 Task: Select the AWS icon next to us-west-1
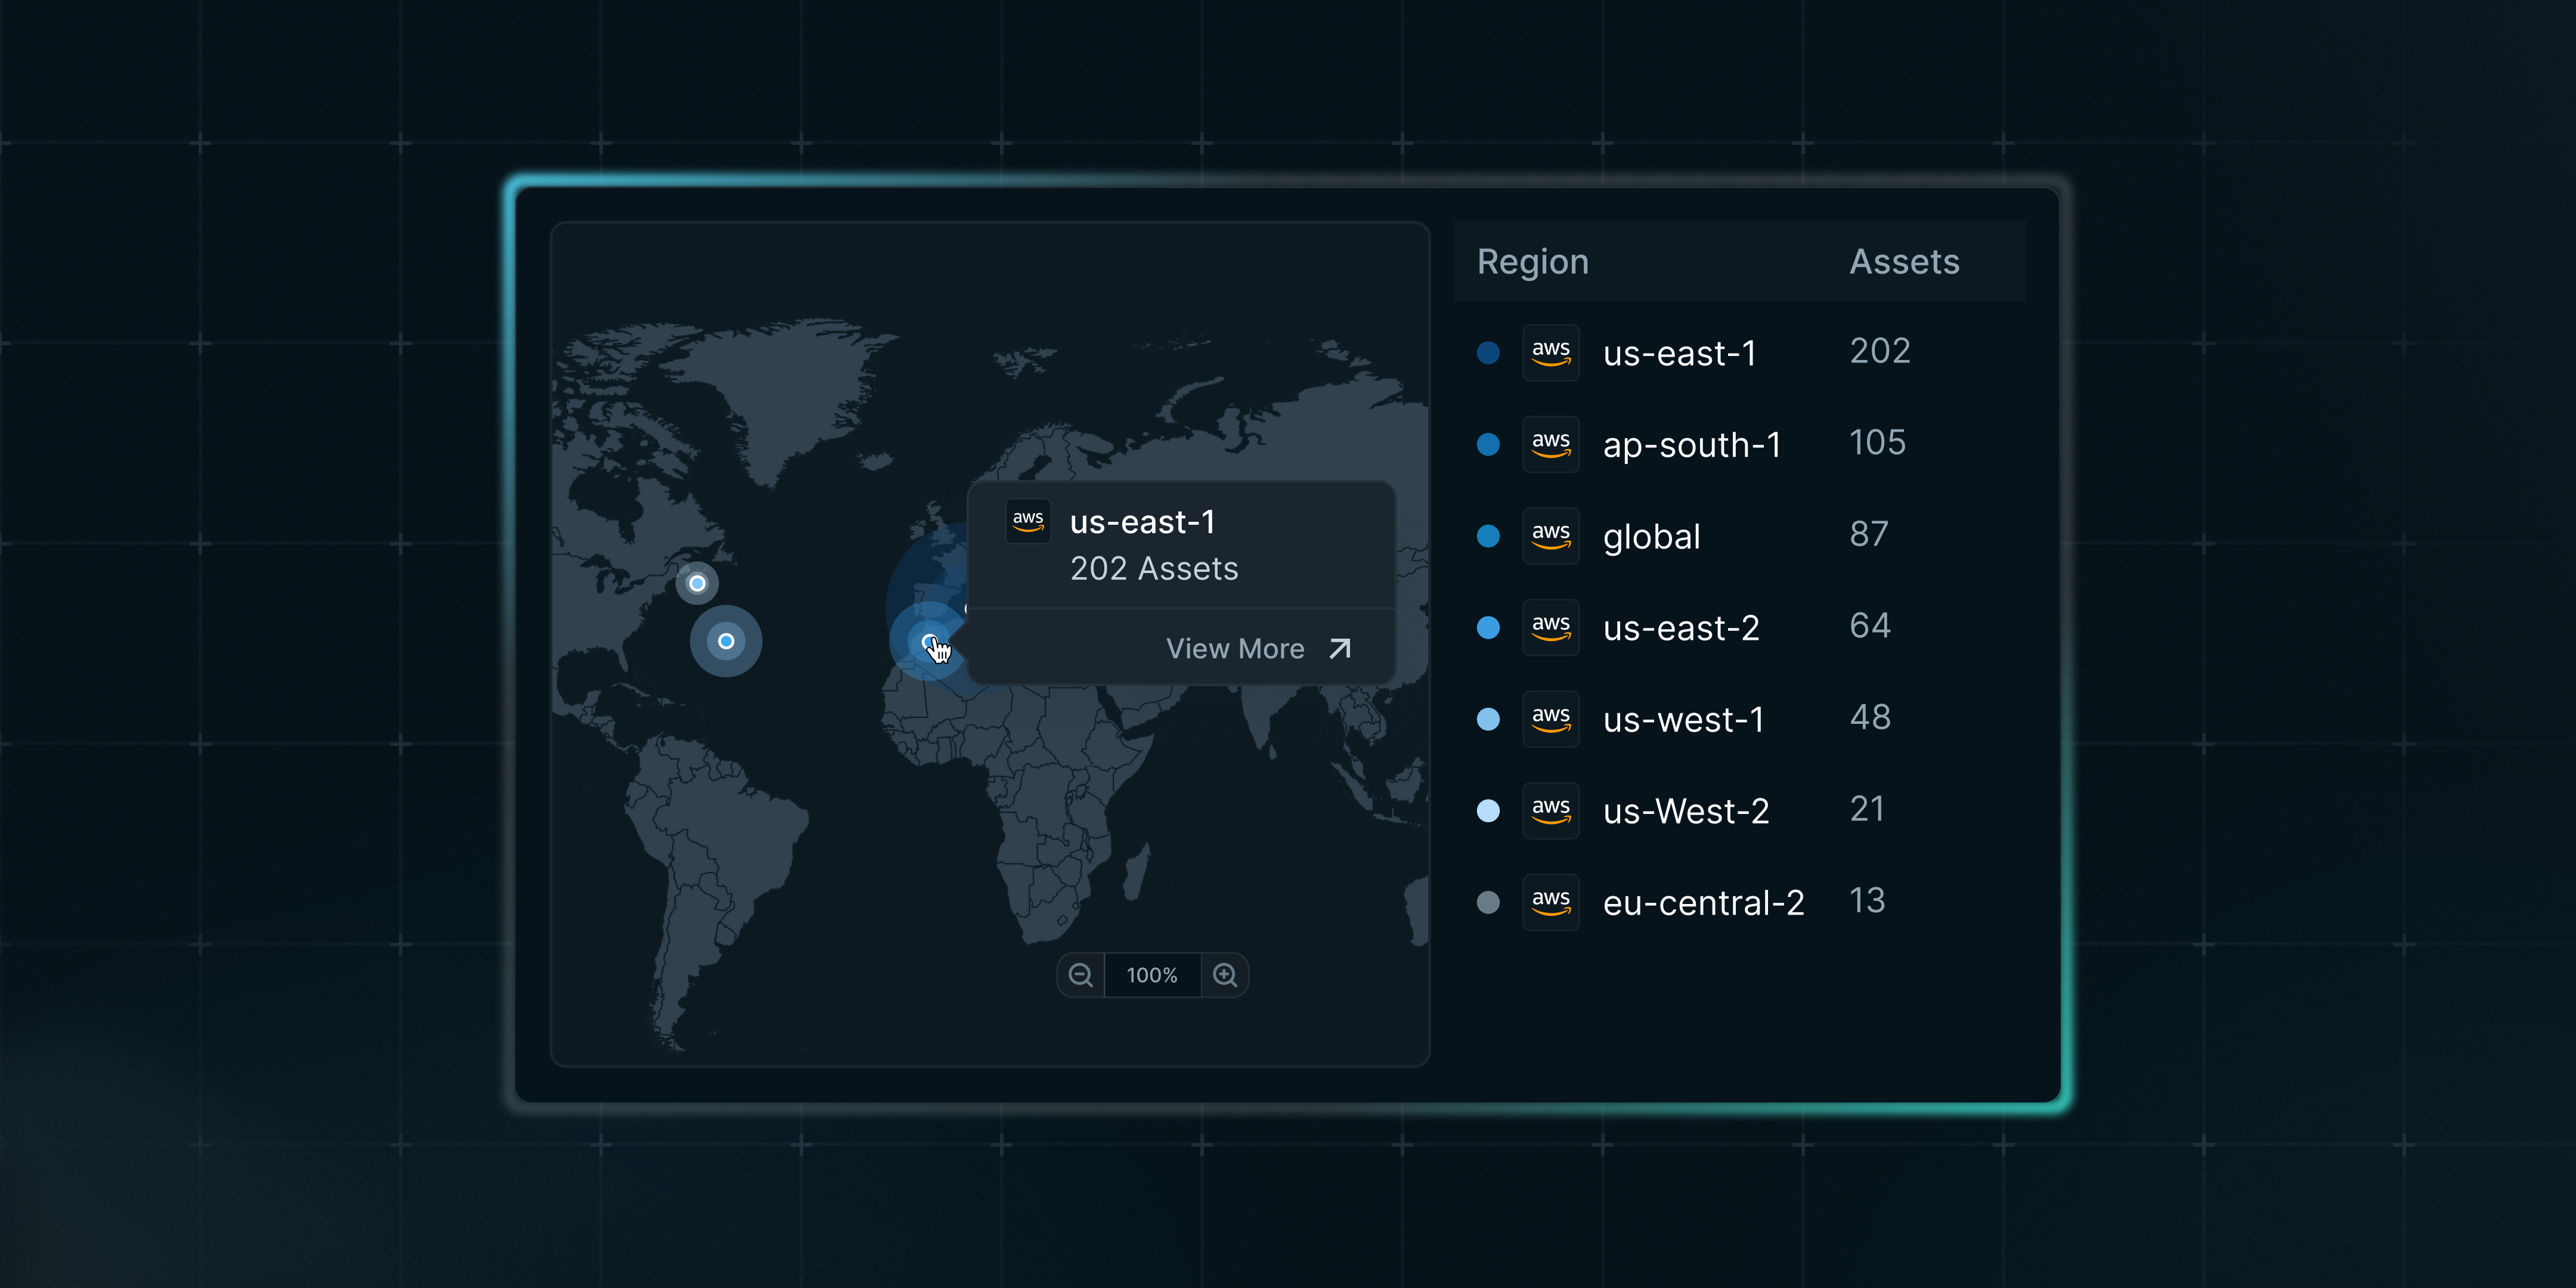tap(1551, 719)
